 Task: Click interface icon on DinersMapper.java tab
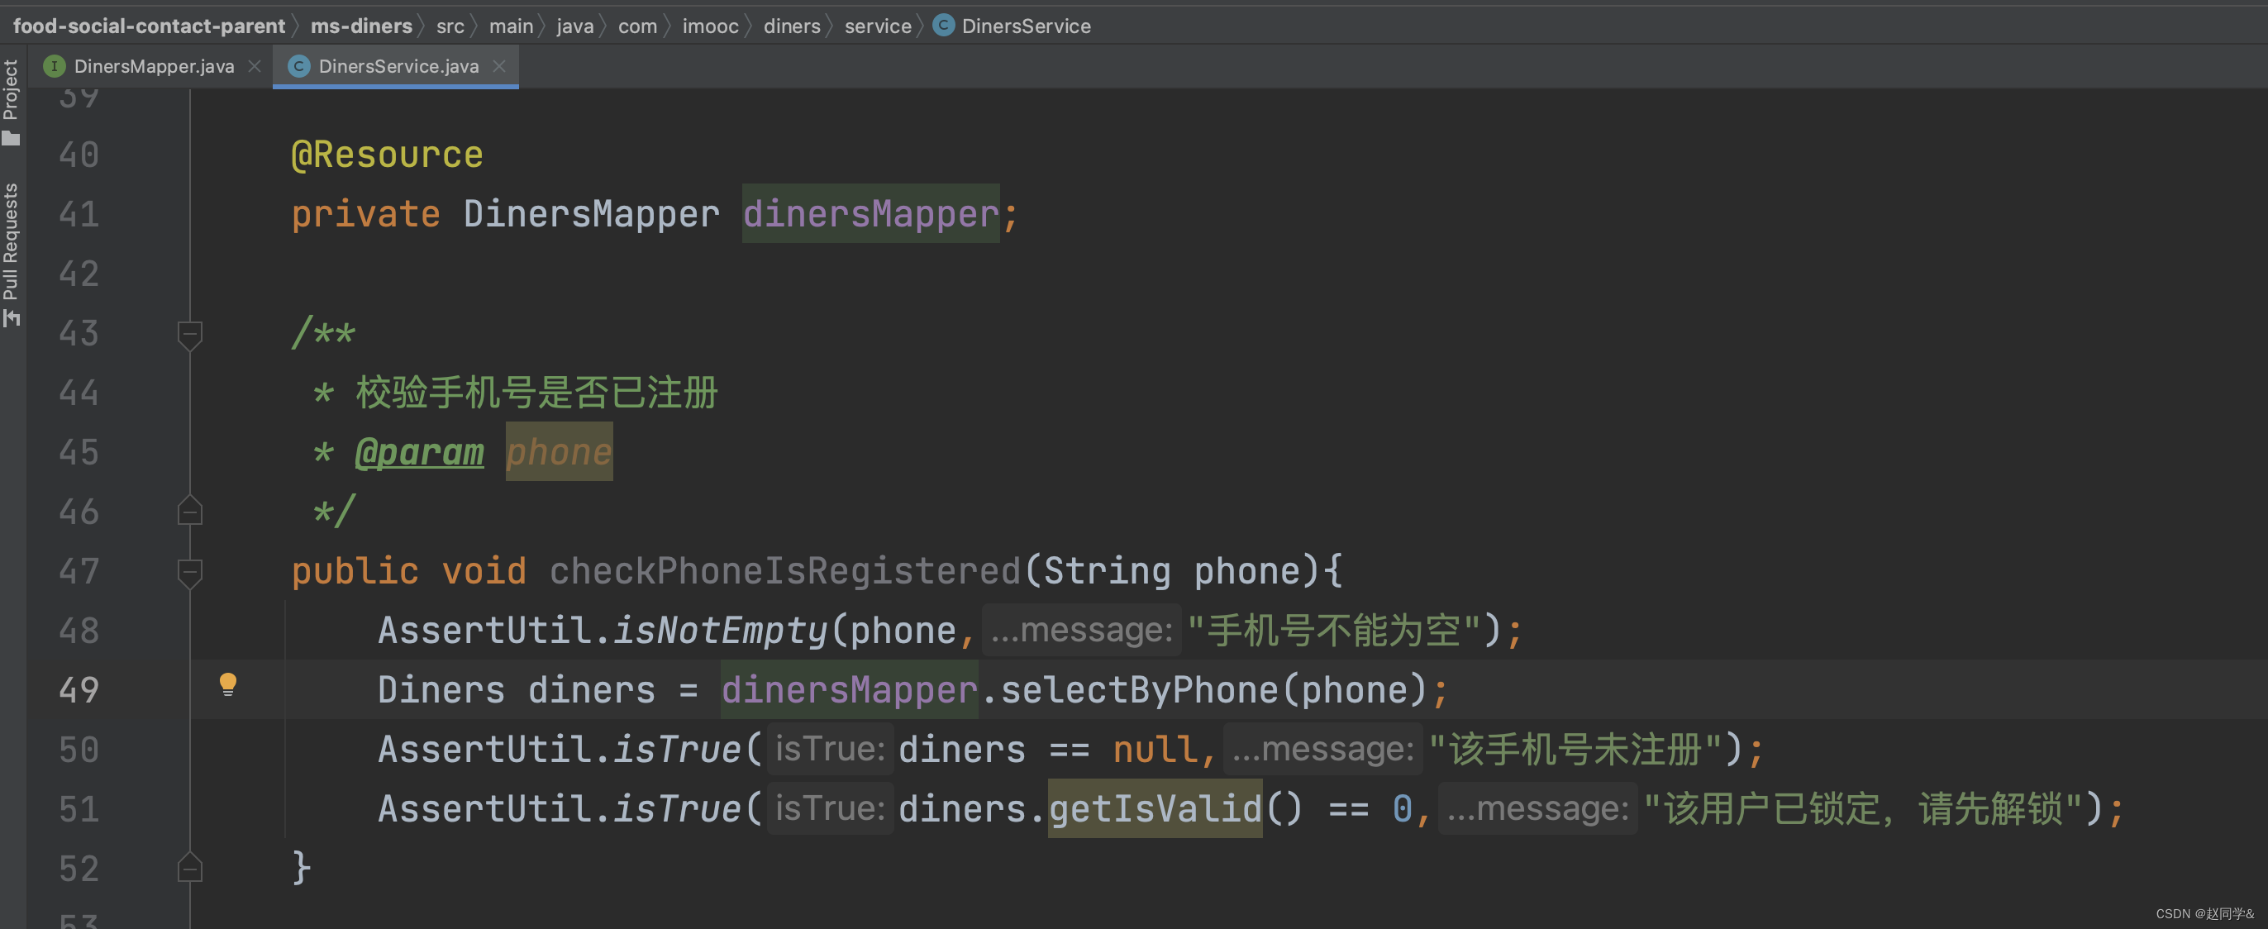click(x=55, y=66)
